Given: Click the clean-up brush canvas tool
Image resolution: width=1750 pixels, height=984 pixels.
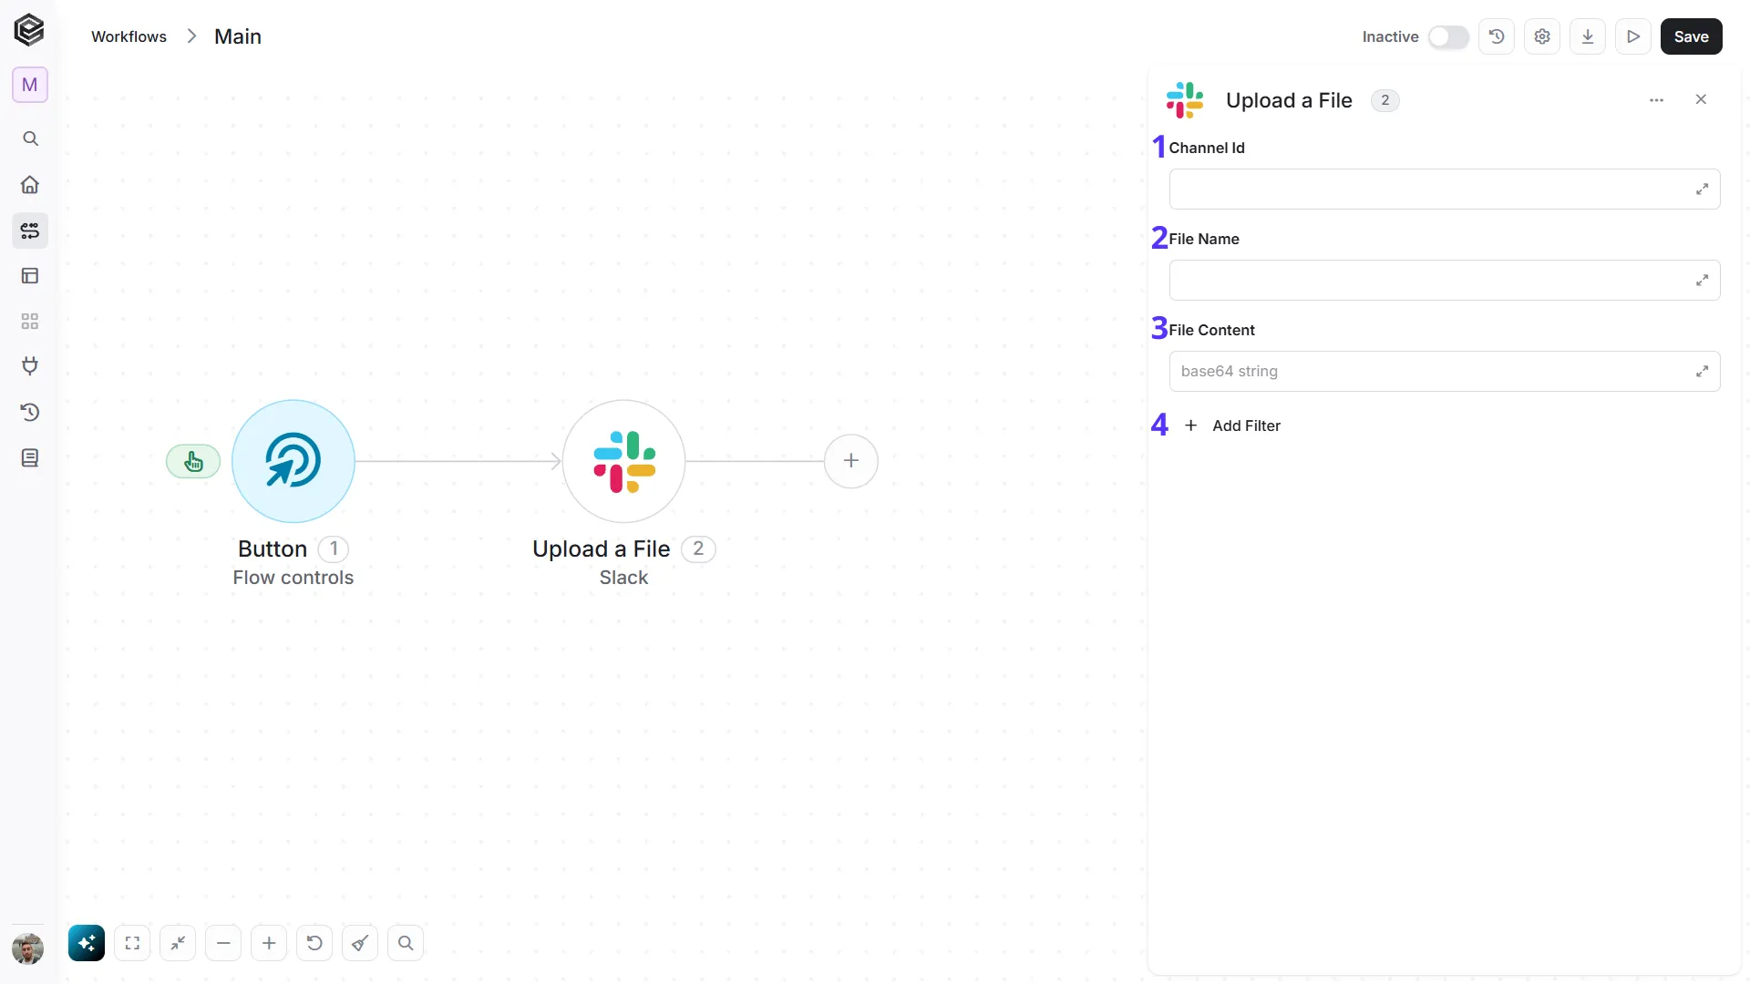Looking at the screenshot, I should pyautogui.click(x=360, y=943).
